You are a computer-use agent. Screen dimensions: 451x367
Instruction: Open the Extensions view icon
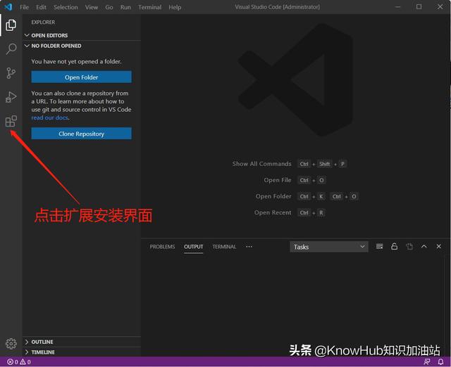11,121
